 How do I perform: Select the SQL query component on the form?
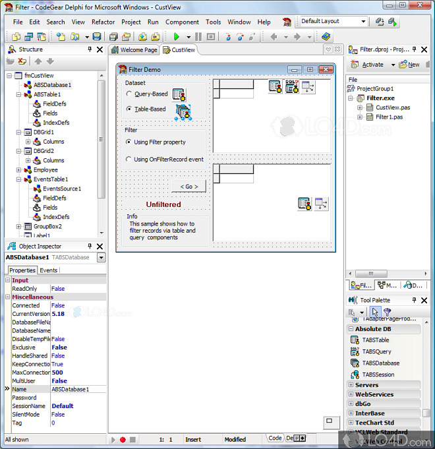[x=291, y=86]
